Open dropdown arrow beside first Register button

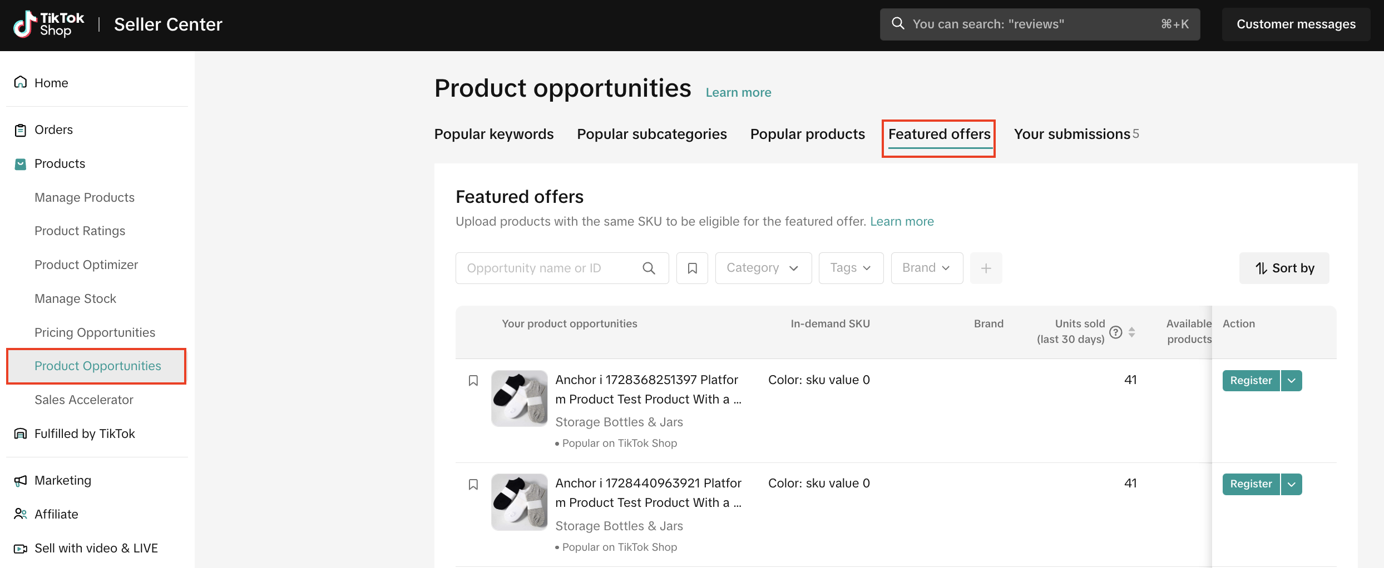click(x=1292, y=381)
